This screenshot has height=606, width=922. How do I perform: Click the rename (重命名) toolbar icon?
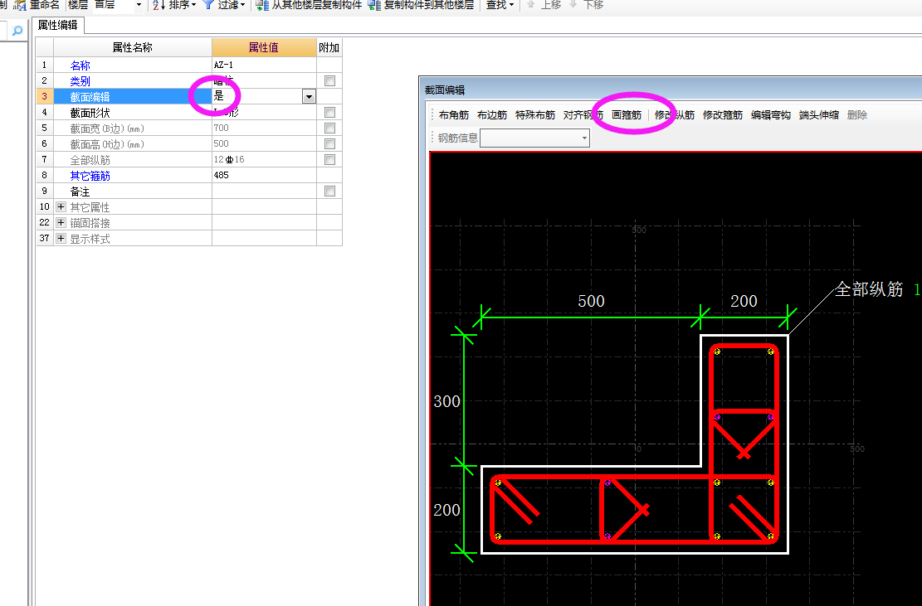click(20, 5)
